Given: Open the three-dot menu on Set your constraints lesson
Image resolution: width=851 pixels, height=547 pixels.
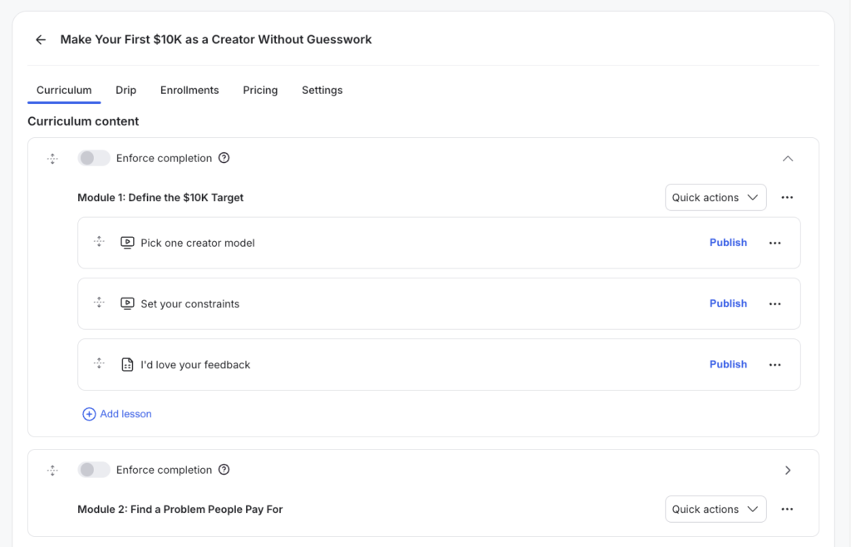Looking at the screenshot, I should [x=775, y=303].
